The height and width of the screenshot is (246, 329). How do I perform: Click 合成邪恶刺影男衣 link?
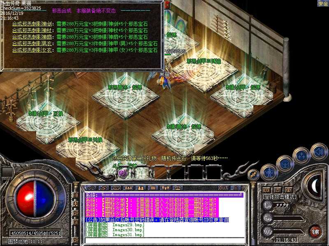[32, 43]
